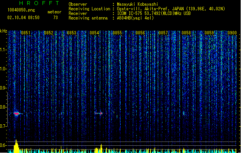The image size is (241, 153).
Task: Click the Observer field label
Action: 78,4
